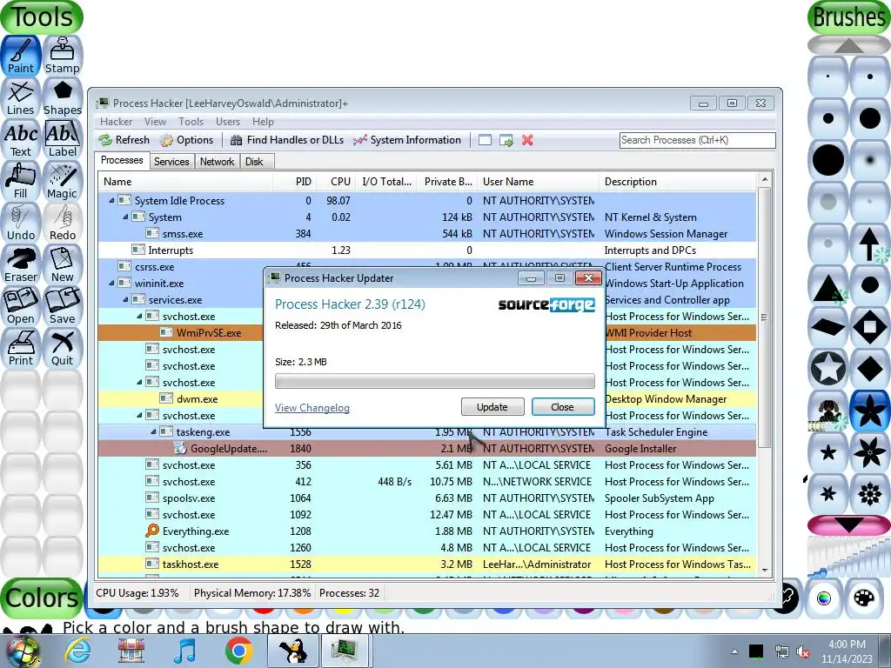Click the Tux Paint taskbar button
The height and width of the screenshot is (668, 891).
(x=292, y=651)
